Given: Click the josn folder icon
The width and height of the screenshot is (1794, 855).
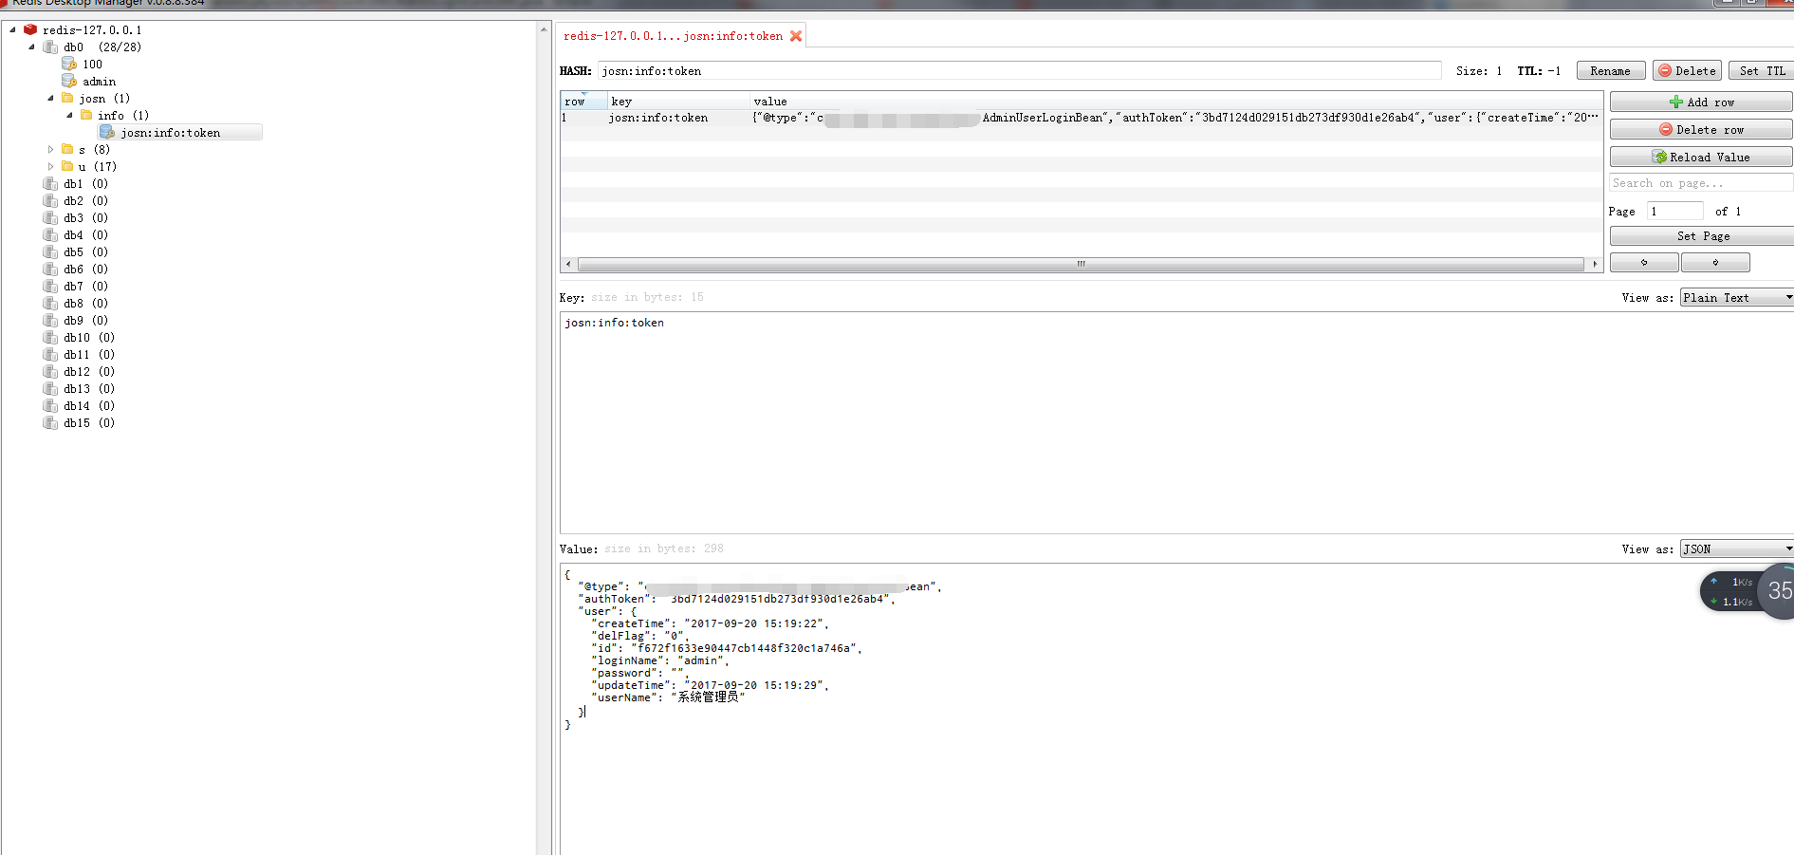Looking at the screenshot, I should point(67,98).
